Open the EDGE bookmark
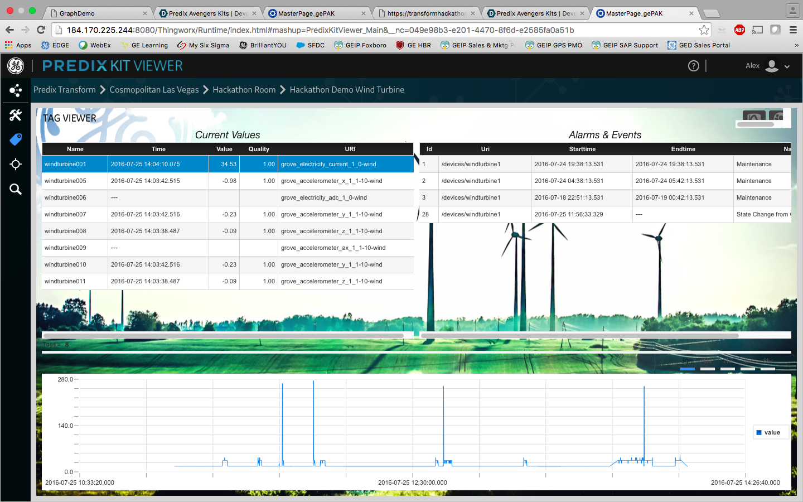 (x=55, y=45)
